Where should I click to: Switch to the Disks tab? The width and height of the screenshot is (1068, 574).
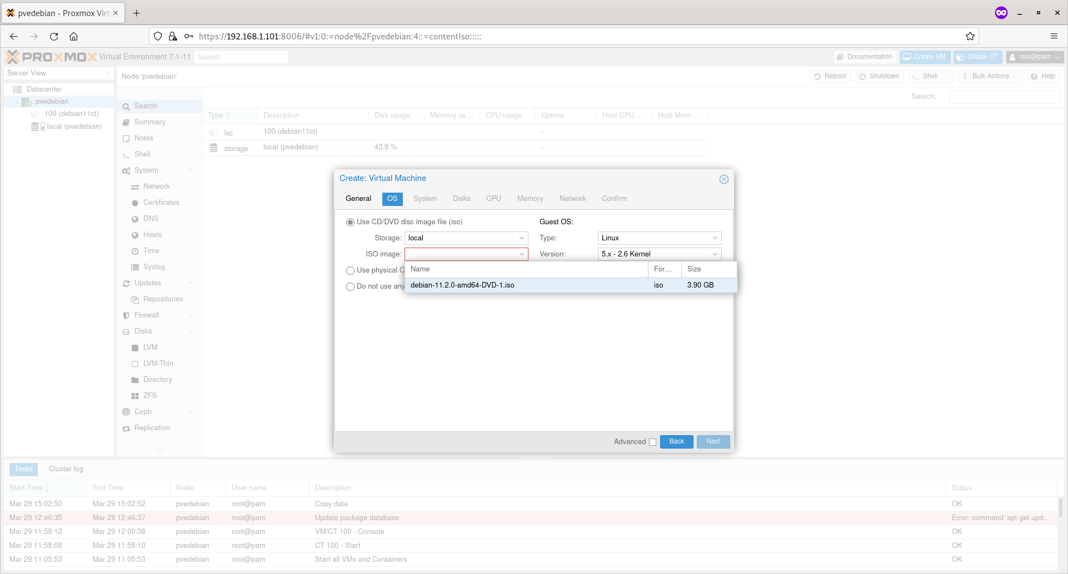coord(461,199)
